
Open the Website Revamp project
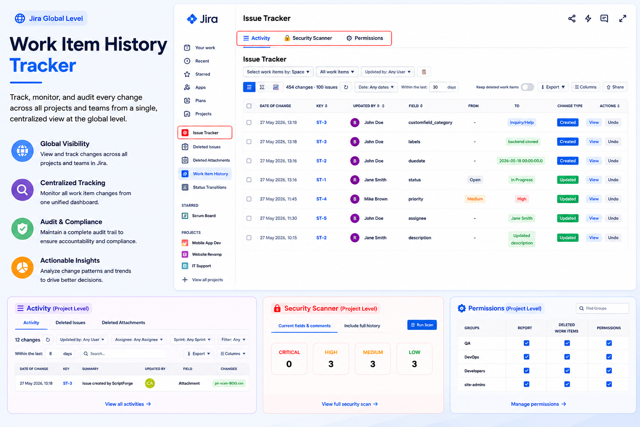[x=206, y=254]
